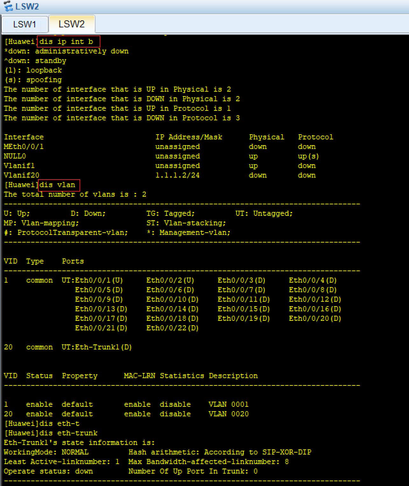The height and width of the screenshot is (486, 409).
Task: Click the 'MAC-LRN' column header
Action: pos(140,376)
